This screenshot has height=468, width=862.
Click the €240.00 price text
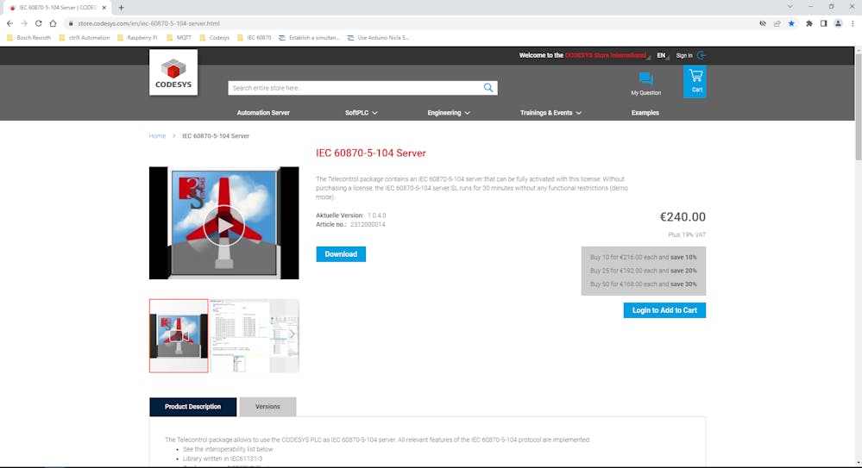[x=683, y=217]
